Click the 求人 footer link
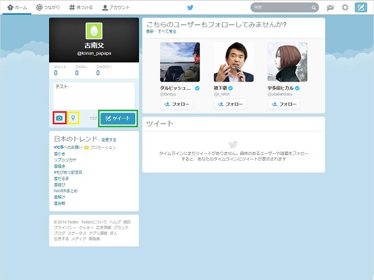Viewport: 374px width, 280px height. (114, 233)
